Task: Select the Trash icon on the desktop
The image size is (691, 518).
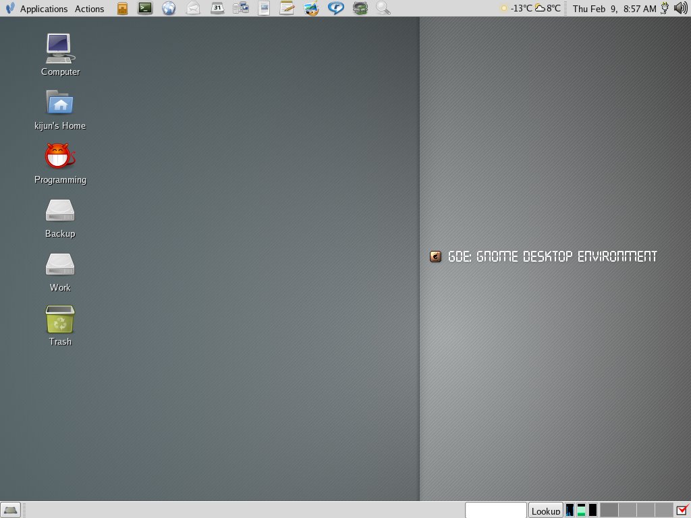Action: point(60,319)
